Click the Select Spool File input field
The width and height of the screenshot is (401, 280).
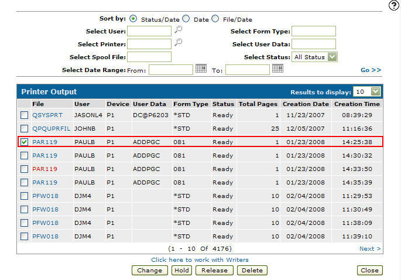point(149,57)
